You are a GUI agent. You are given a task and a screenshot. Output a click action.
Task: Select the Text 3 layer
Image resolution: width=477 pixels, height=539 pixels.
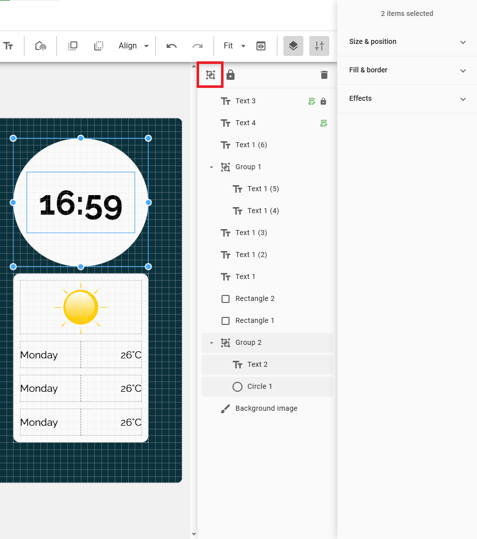(x=267, y=101)
